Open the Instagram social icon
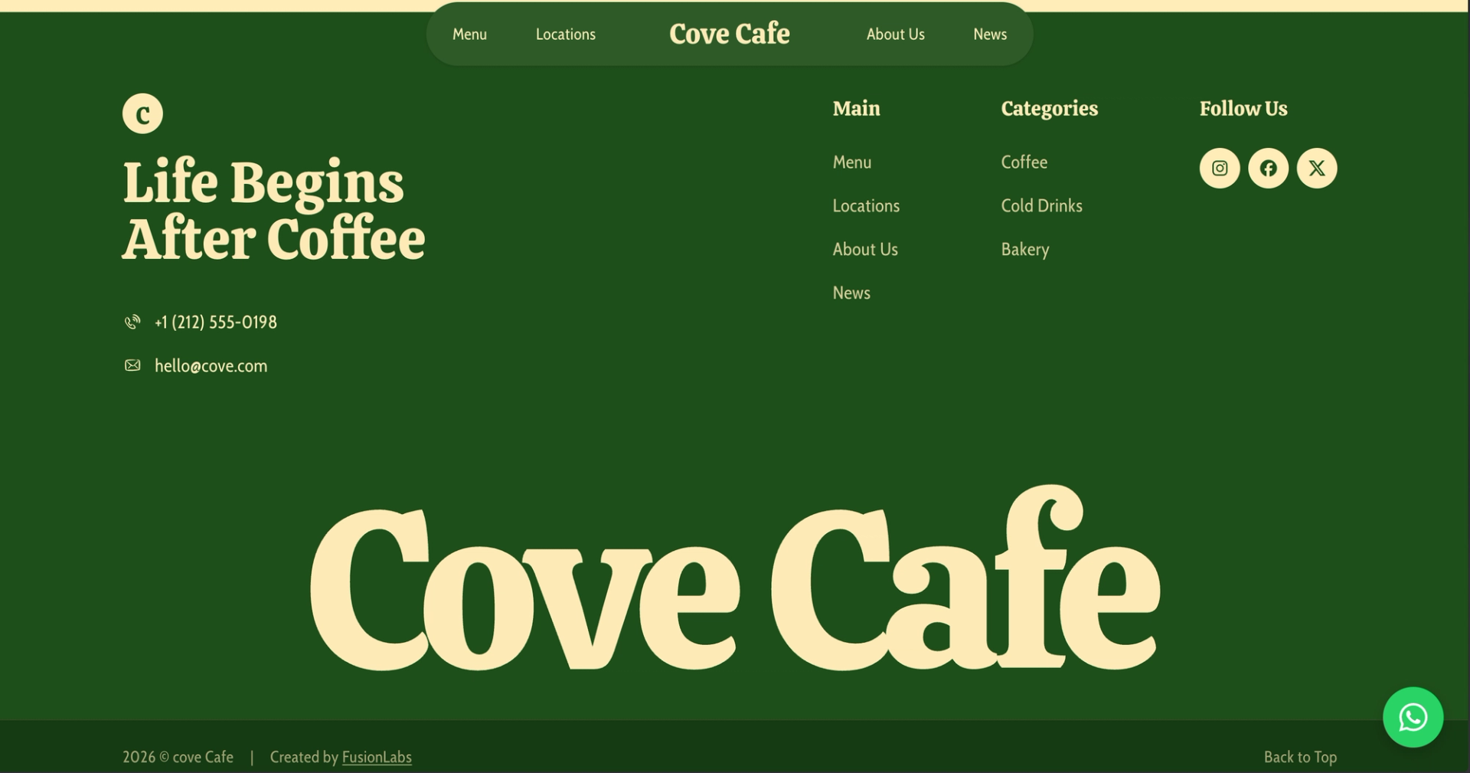The image size is (1470, 773). 1220,168
